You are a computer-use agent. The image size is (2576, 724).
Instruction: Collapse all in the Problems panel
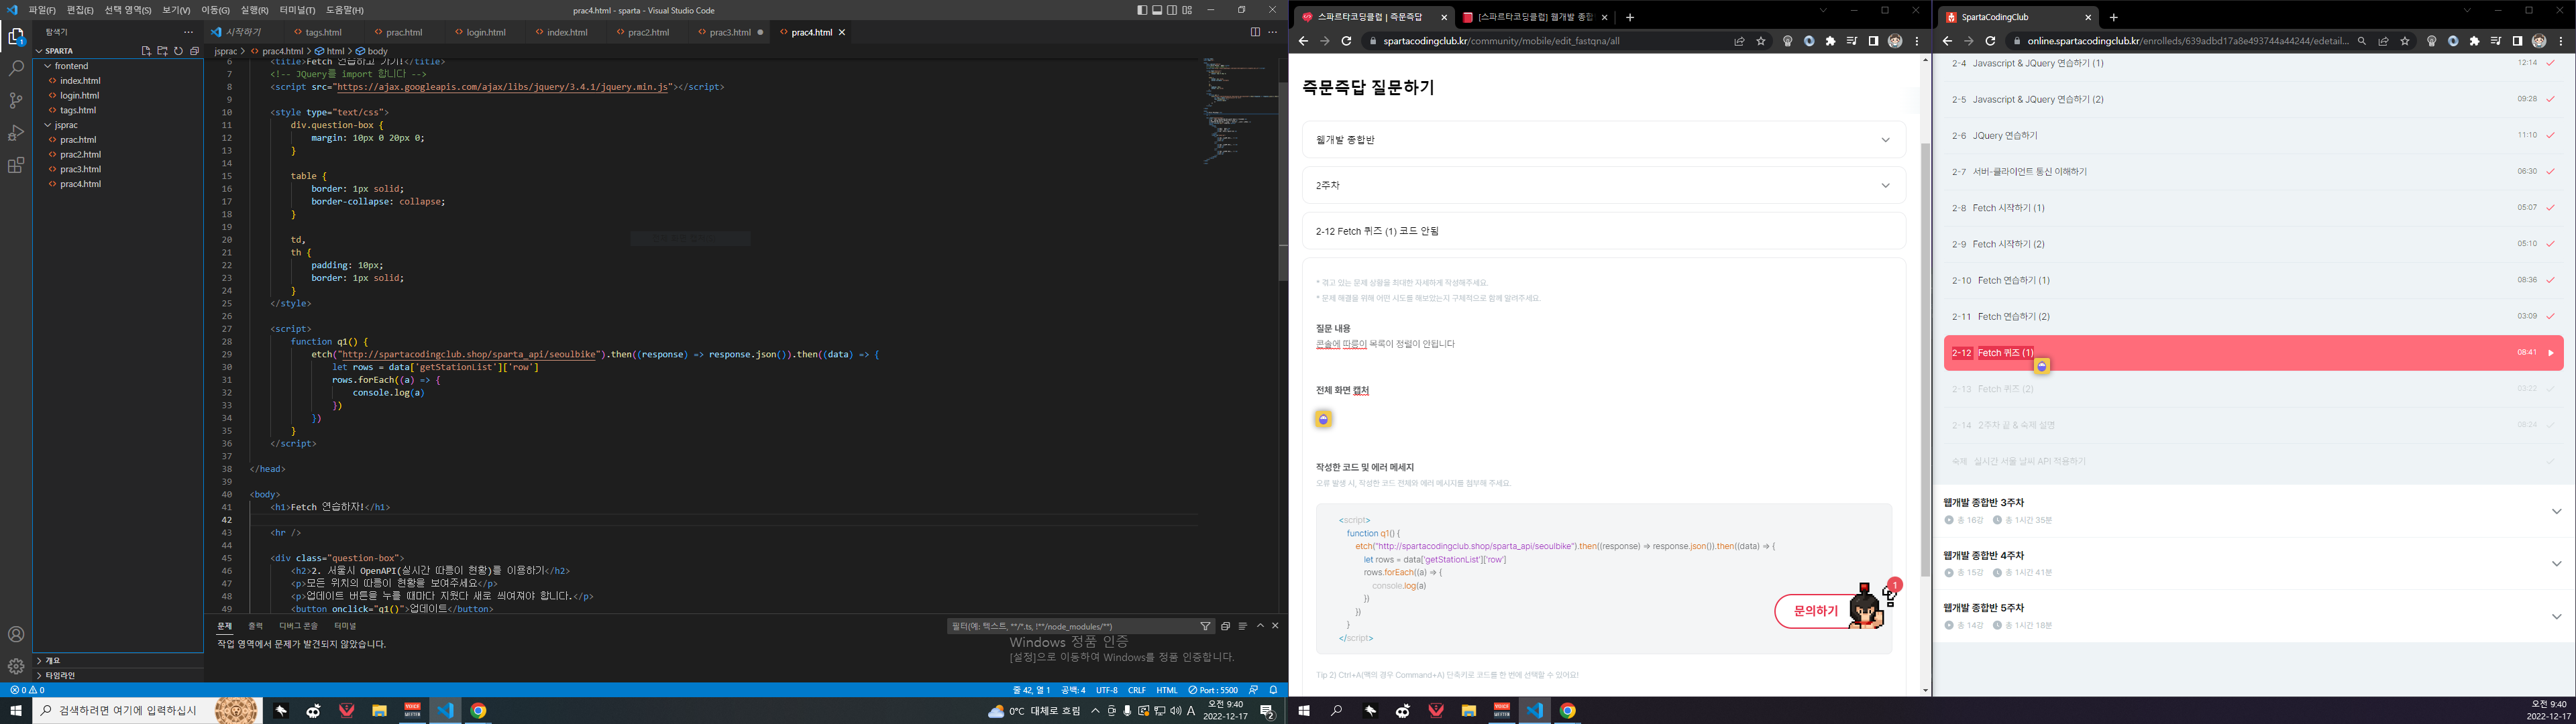(1225, 626)
